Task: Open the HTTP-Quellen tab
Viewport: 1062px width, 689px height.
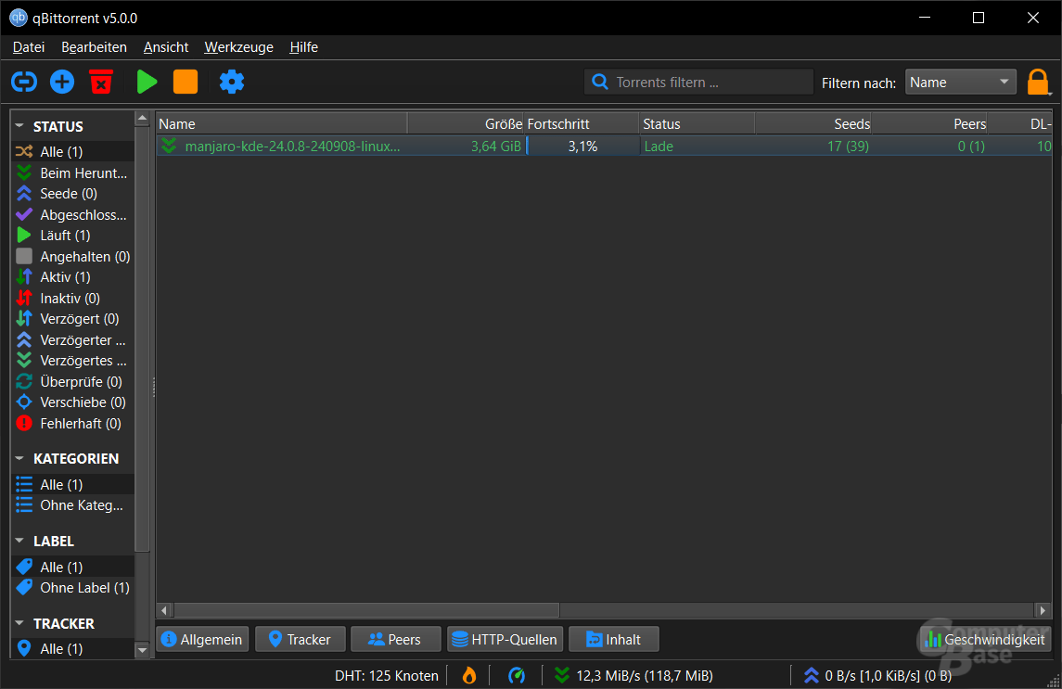Action: click(x=505, y=639)
